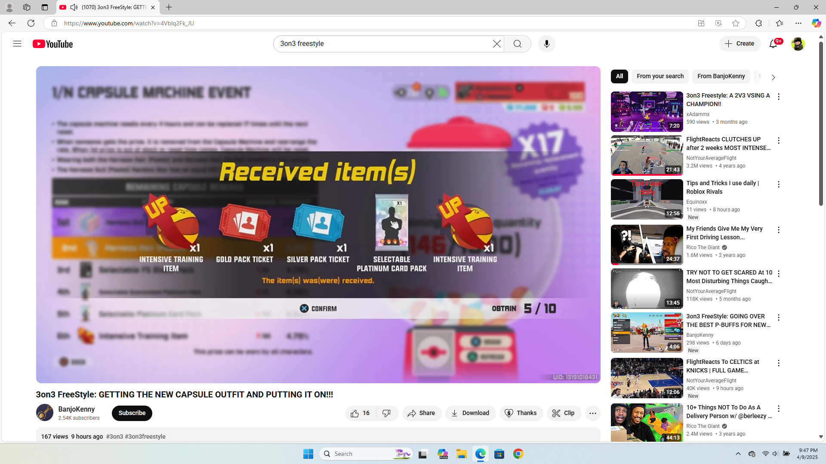826x464 pixels.
Task: Open the Windows Start menu
Action: 308,454
